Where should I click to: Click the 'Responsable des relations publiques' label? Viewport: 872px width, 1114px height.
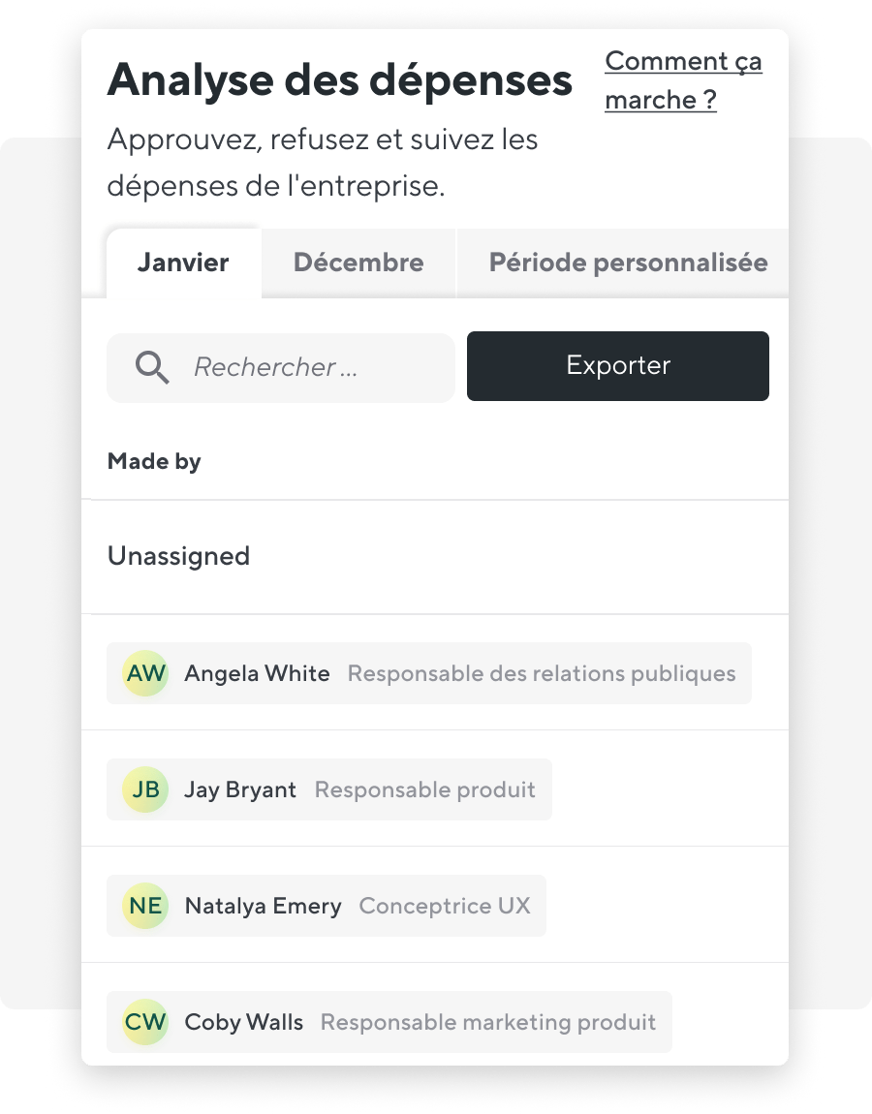click(542, 673)
